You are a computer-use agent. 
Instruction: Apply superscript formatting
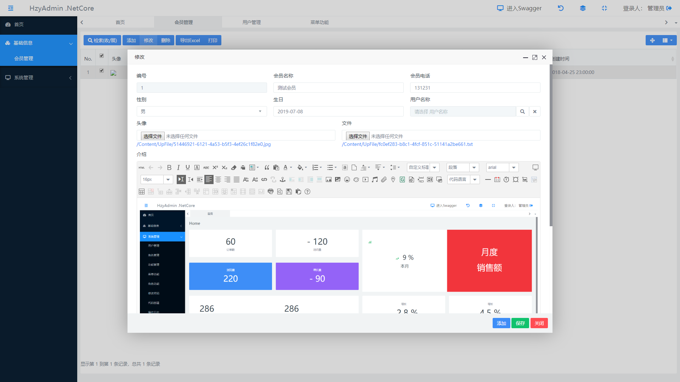pyautogui.click(x=215, y=167)
